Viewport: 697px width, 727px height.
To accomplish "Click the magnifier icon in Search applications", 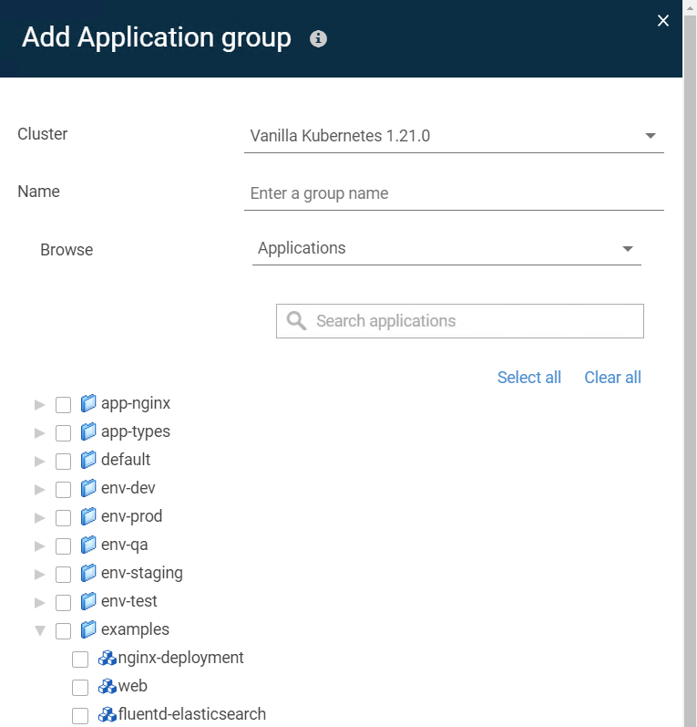I will pos(296,320).
